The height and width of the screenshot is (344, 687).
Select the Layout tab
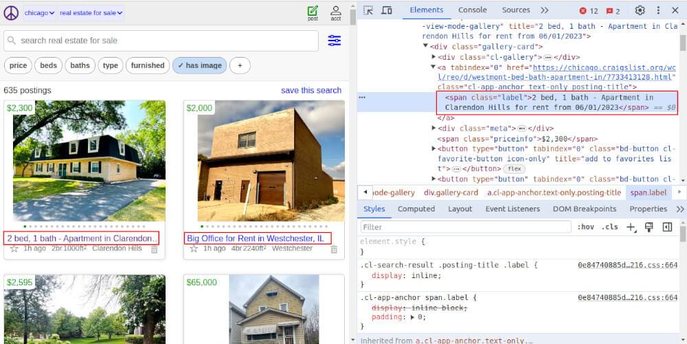click(460, 209)
